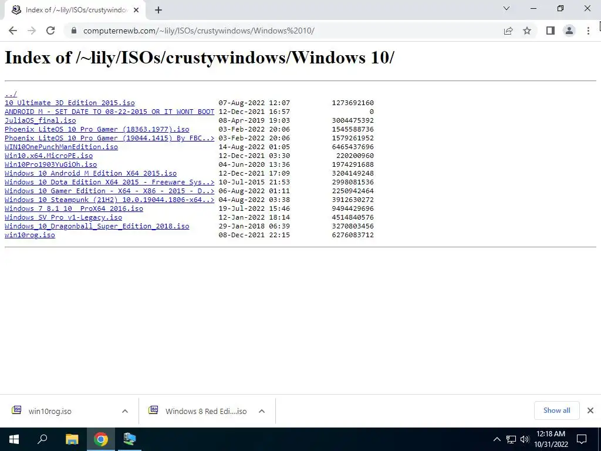
Task: Show hidden system tray icons
Action: click(497, 439)
